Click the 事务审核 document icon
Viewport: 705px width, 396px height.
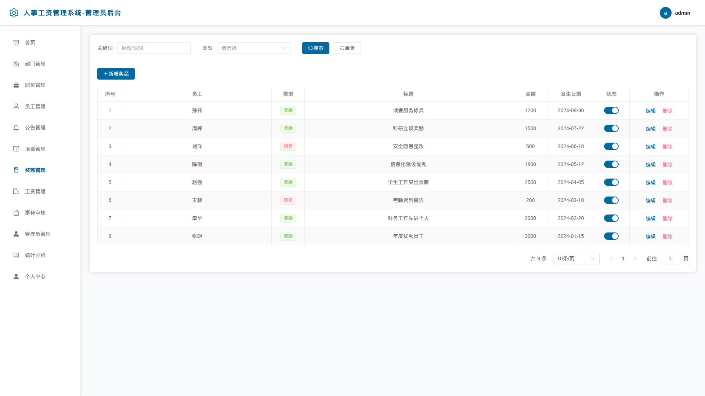(16, 213)
